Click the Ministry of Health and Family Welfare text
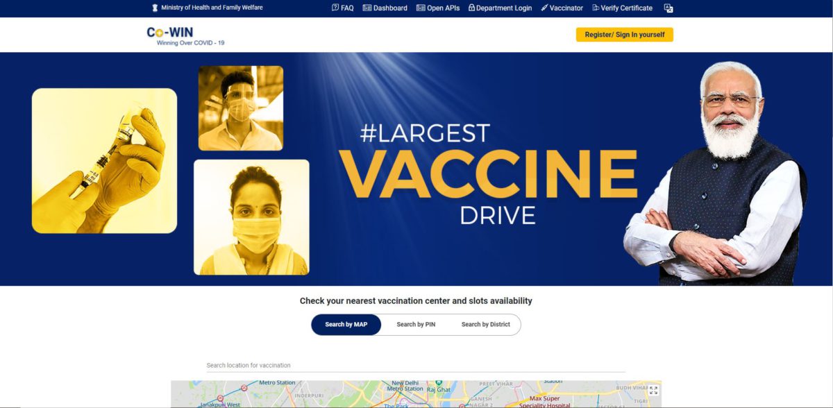This screenshot has width=833, height=408. pyautogui.click(x=212, y=8)
